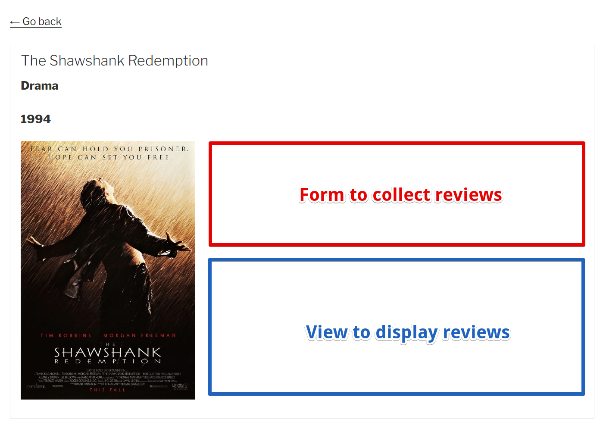The width and height of the screenshot is (603, 431).
Task: Click the SHAWSHANK title lettering on poster
Action: tap(108, 353)
